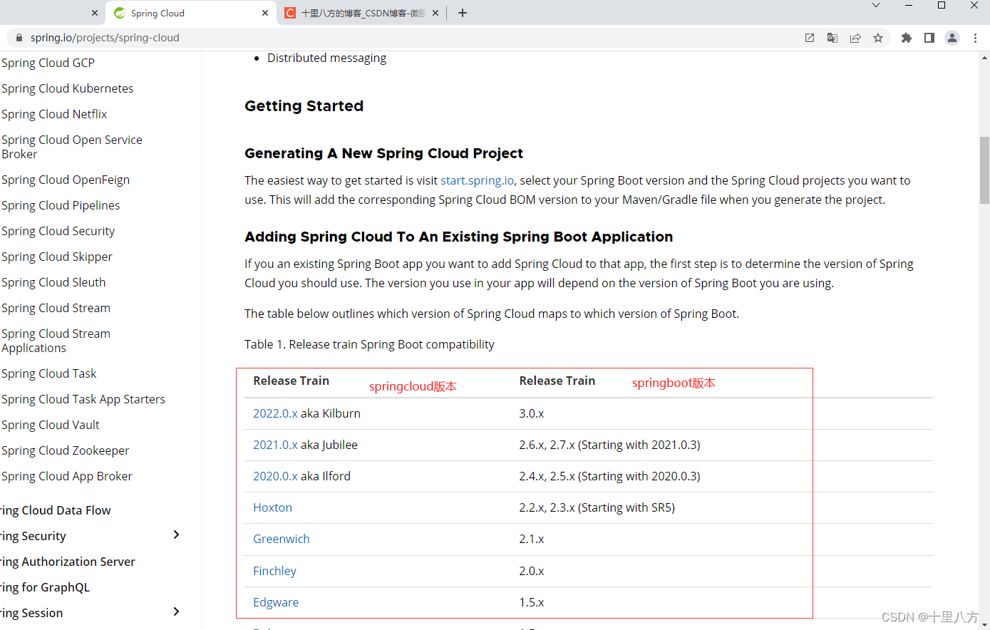Click the scrollbar down arrow
The image size is (990, 630).
point(984,624)
